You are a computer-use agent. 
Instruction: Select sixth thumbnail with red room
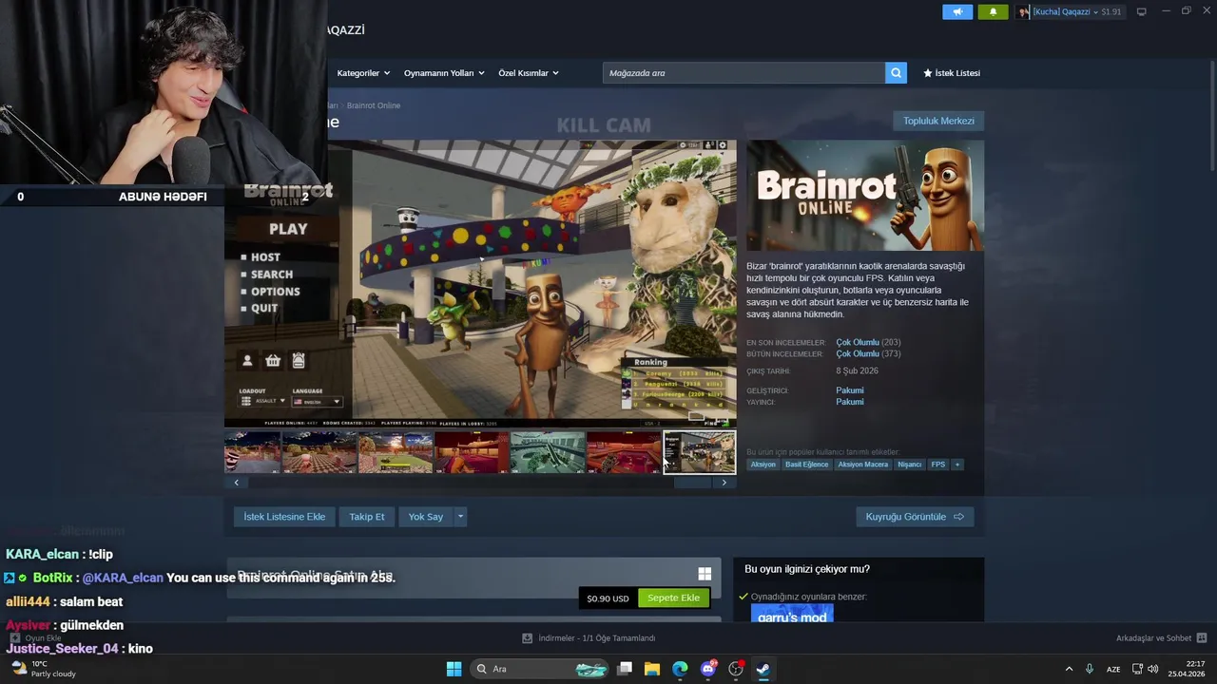pos(624,452)
